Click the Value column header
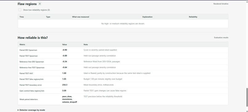Viewport: 248px width, 112px height. [65, 45]
